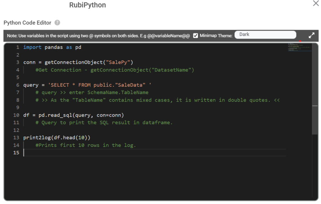The width and height of the screenshot is (321, 204).
Task: Close the RubiPython dialog
Action: click(x=316, y=4)
